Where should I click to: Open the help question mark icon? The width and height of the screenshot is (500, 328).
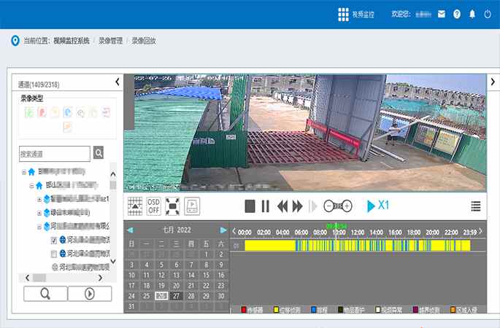(457, 15)
